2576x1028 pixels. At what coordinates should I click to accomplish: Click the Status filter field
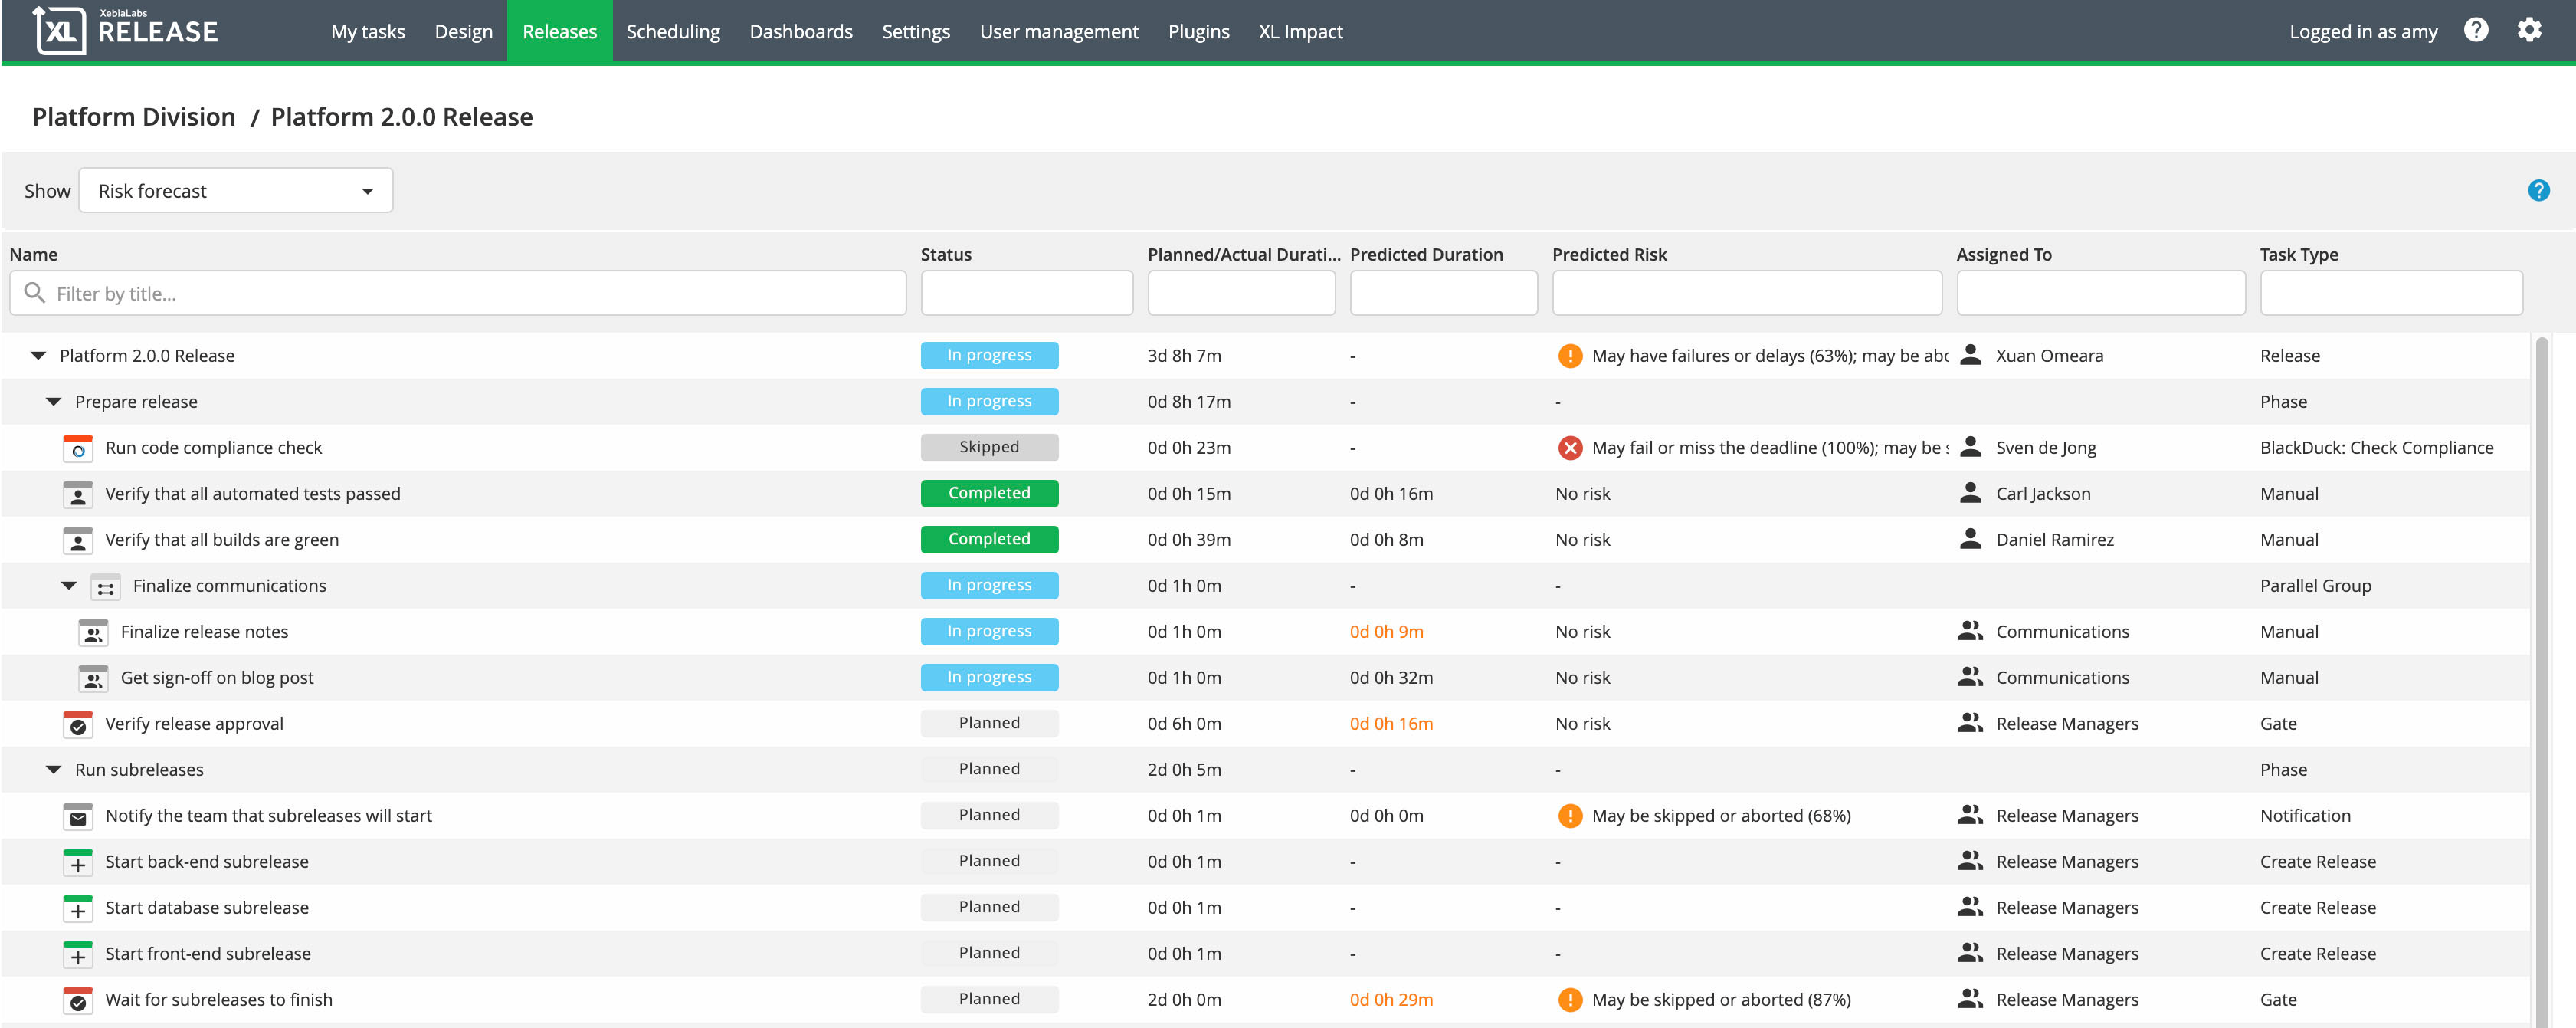(x=1026, y=294)
